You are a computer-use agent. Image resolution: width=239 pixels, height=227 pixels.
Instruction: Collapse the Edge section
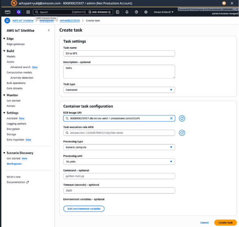tap(4, 39)
